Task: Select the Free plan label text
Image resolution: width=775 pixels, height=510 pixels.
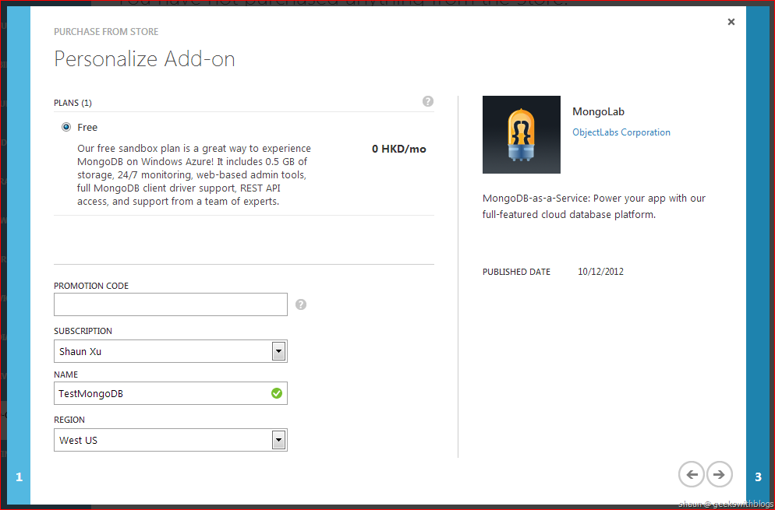Action: click(87, 128)
